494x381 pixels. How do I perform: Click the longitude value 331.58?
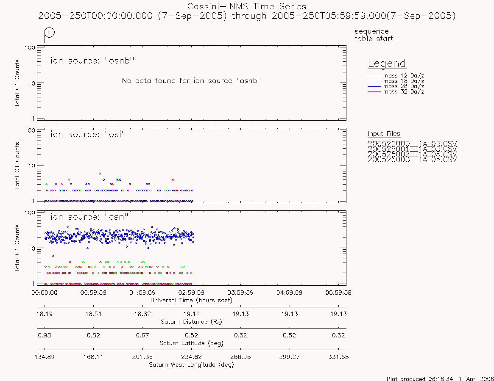click(x=338, y=357)
